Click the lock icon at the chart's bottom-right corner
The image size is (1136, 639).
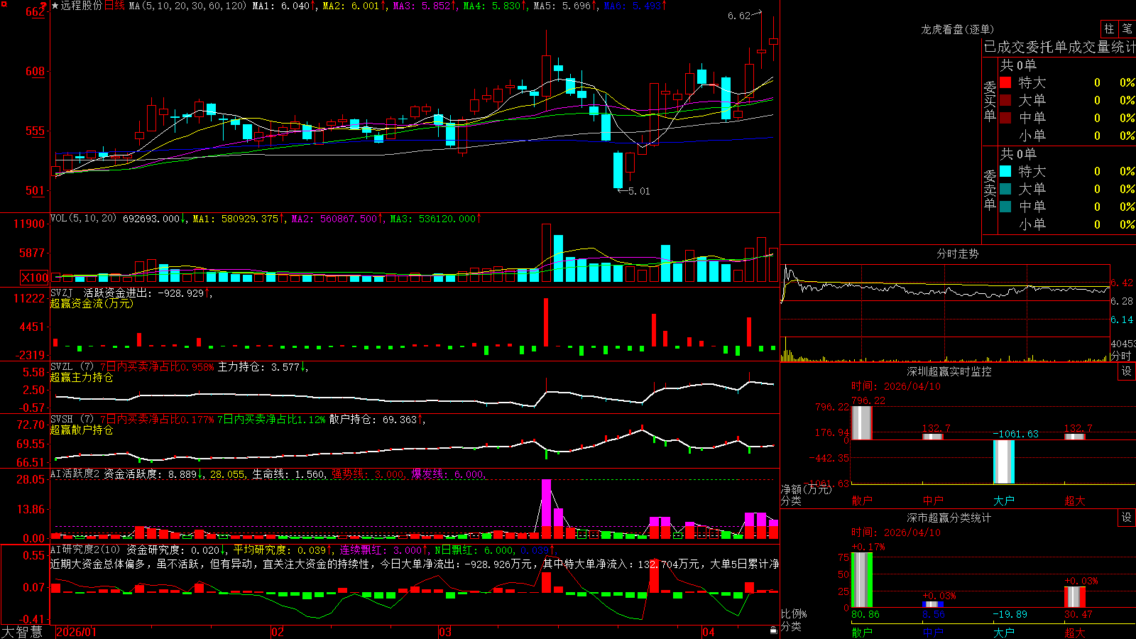point(773,630)
